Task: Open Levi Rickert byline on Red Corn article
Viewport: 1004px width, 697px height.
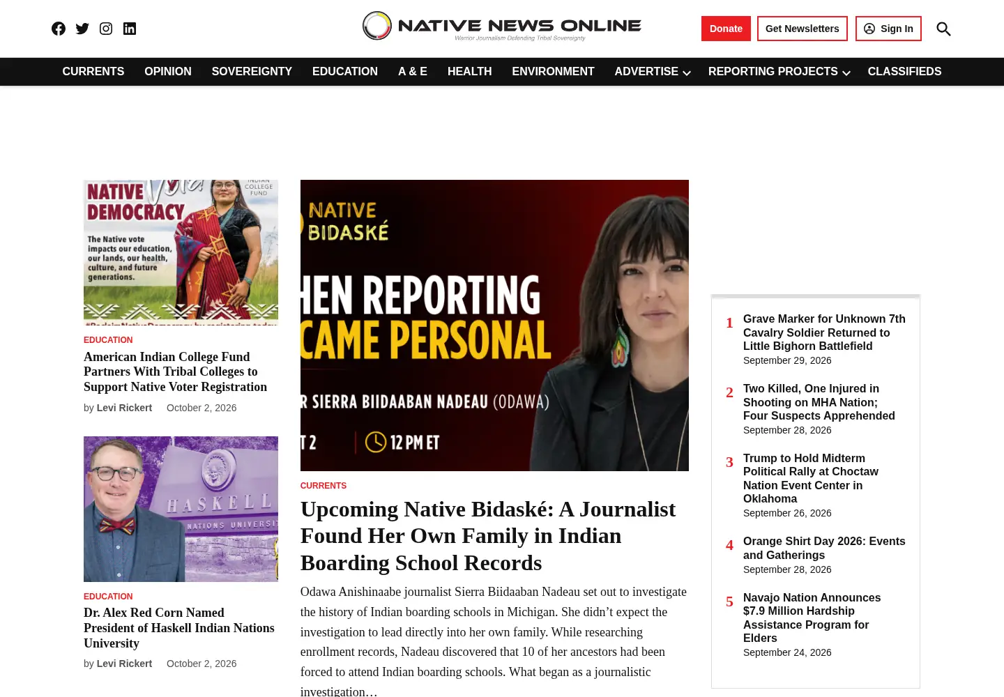Action: [124, 664]
